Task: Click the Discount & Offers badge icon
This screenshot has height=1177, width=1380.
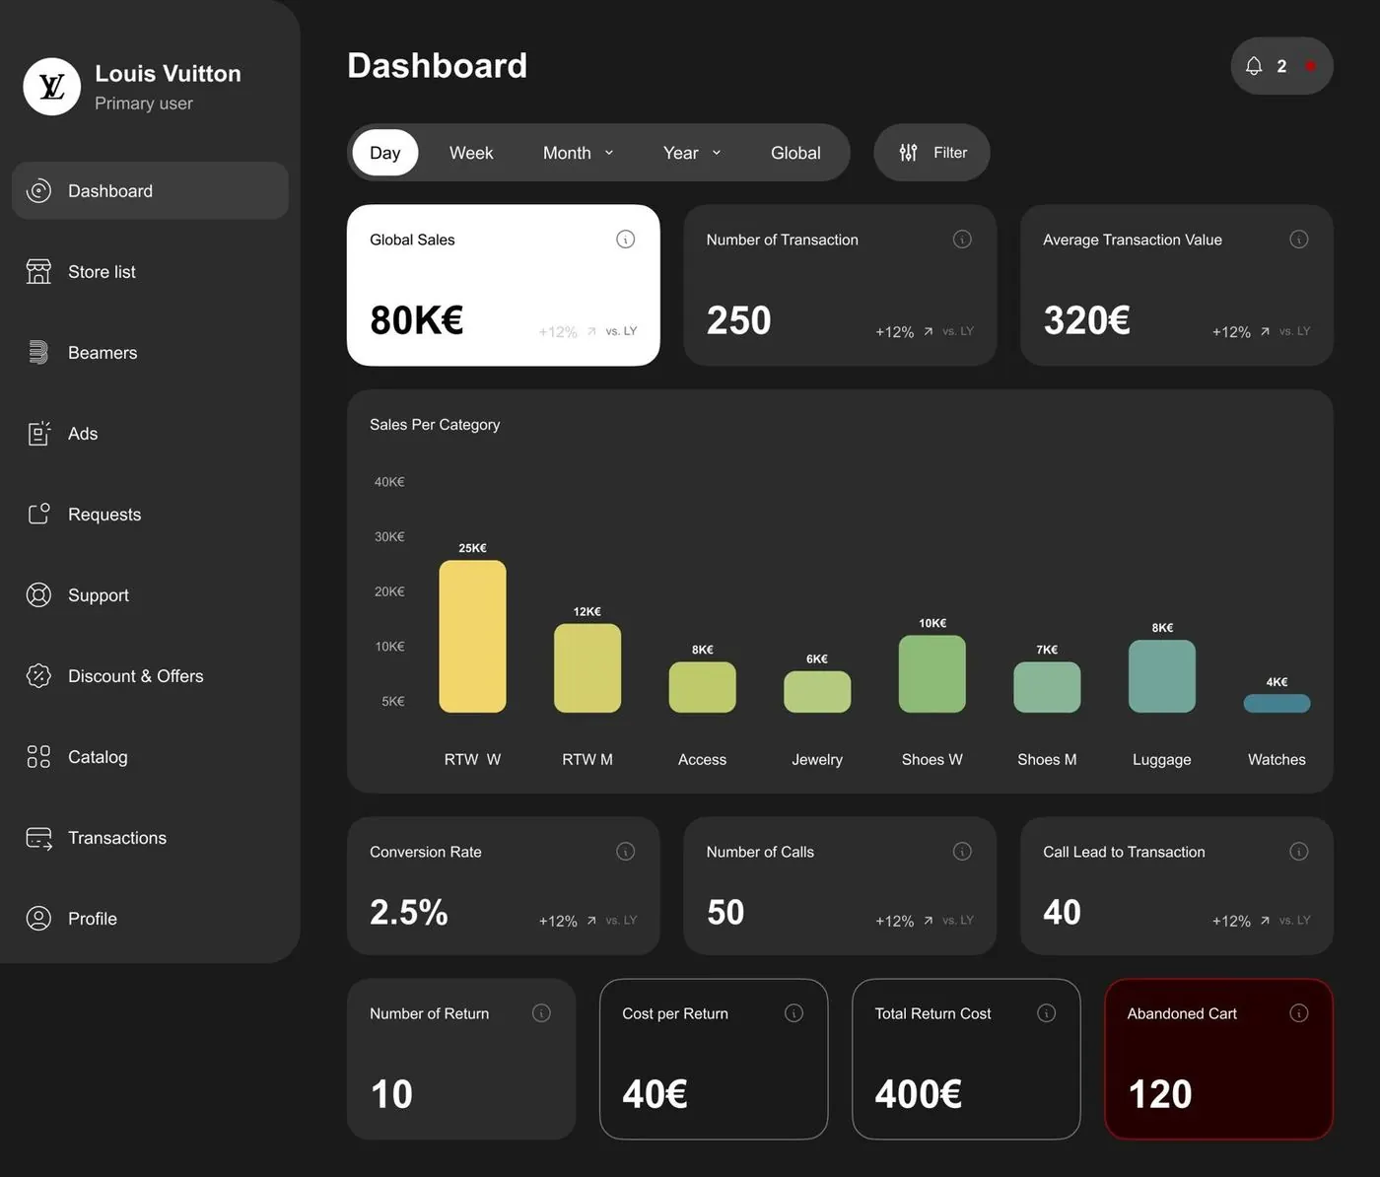Action: click(38, 675)
